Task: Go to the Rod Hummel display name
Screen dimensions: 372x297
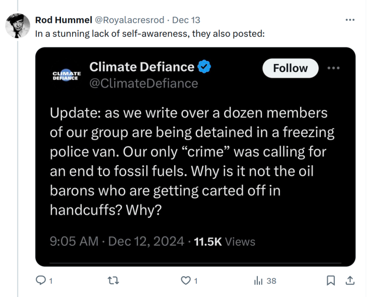Action: pyautogui.click(x=64, y=20)
